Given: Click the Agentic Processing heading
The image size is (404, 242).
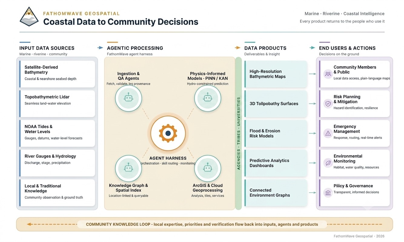Looking at the screenshot, I should [135, 48].
